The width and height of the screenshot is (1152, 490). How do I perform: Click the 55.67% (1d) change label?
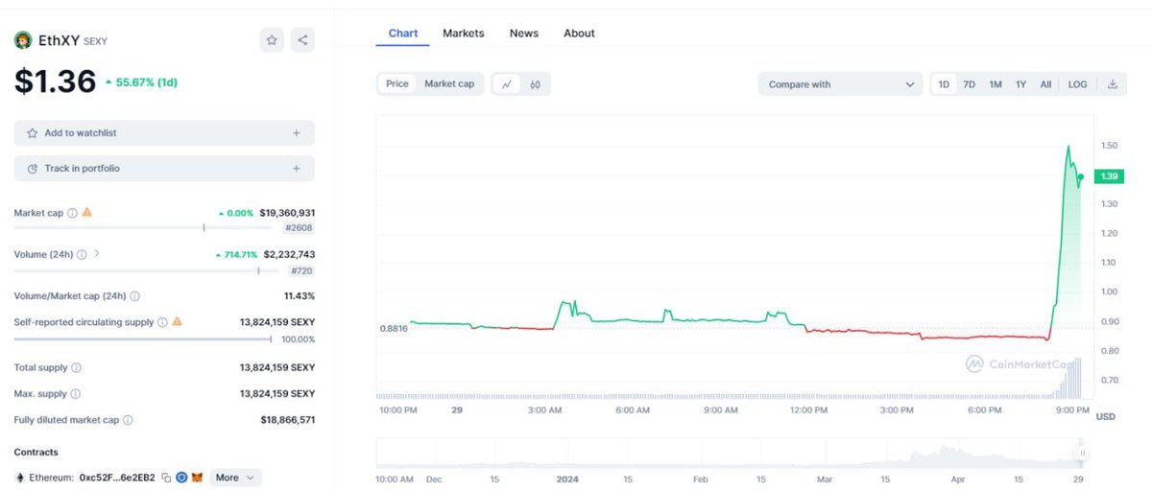pos(141,82)
